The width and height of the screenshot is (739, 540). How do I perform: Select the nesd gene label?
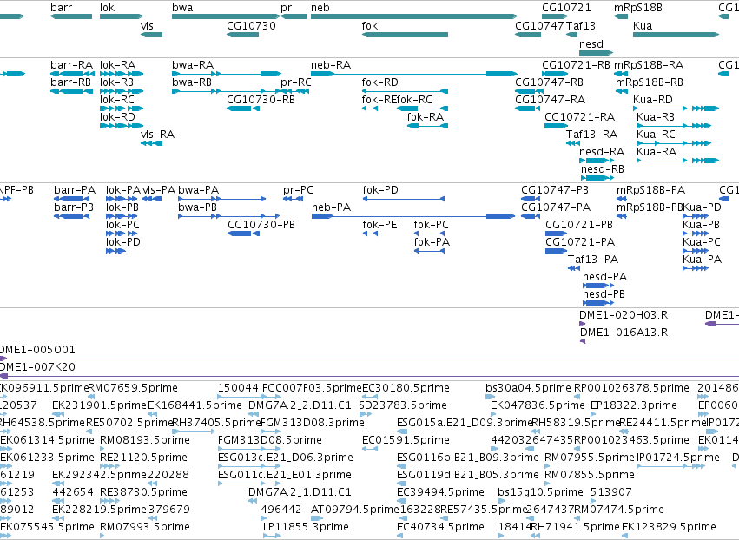coord(591,44)
